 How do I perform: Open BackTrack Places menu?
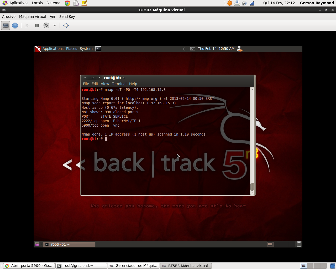72,49
